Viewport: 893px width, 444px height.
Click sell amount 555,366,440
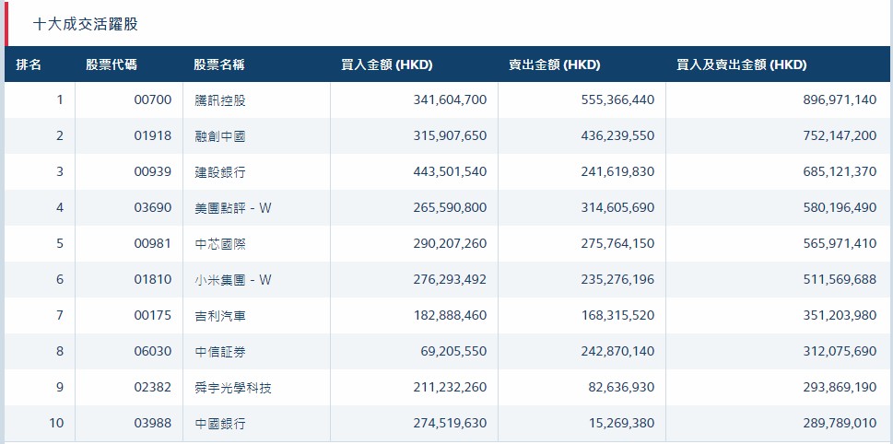[x=618, y=100]
